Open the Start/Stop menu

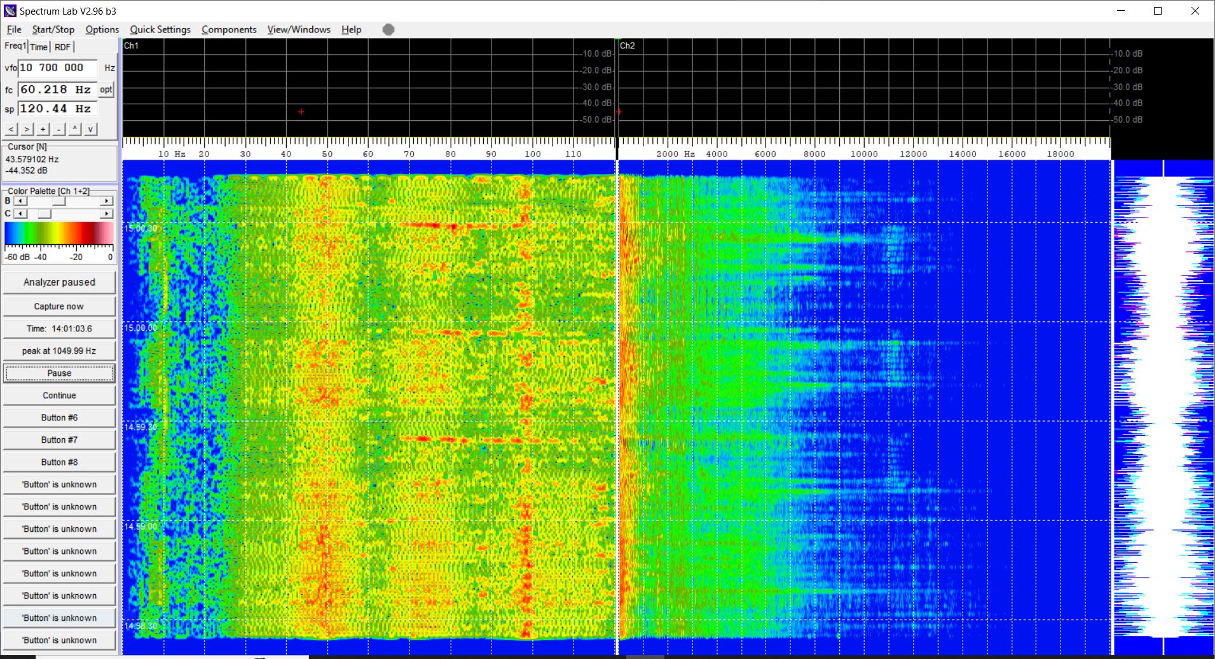[53, 29]
